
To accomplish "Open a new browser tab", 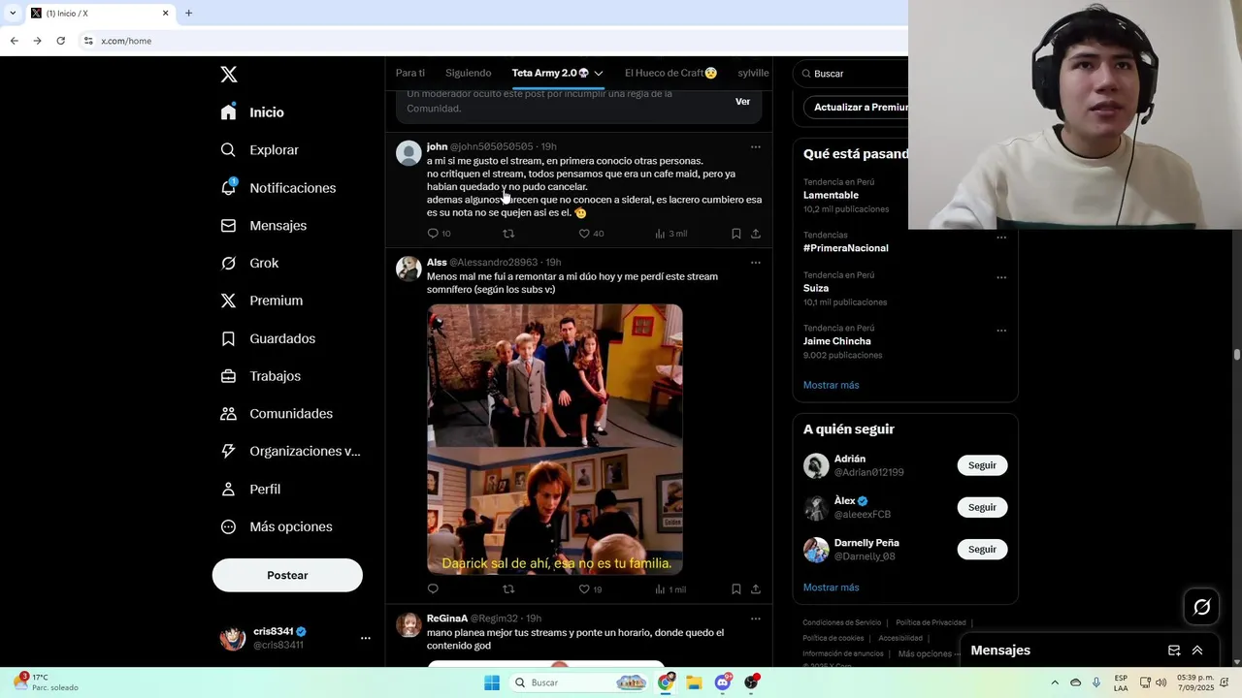I will pos(188,14).
